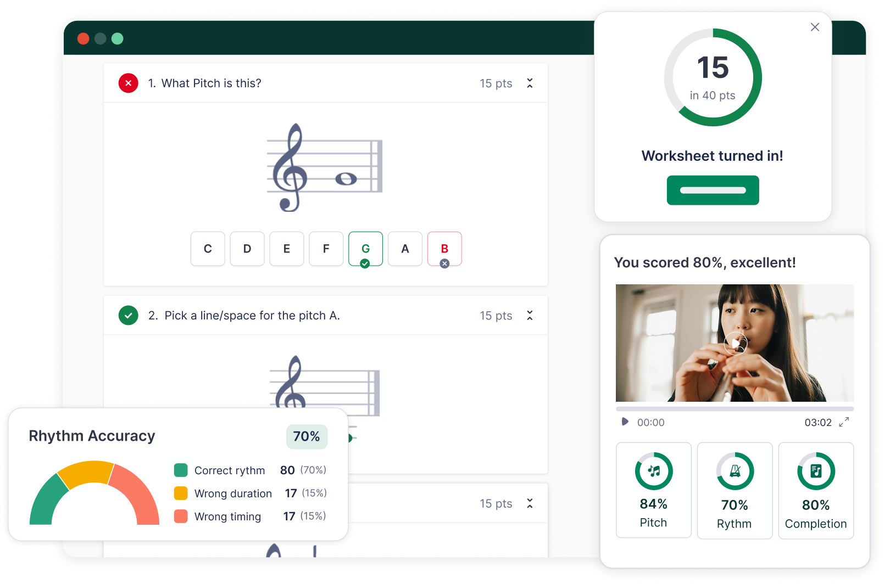
Task: Click the green button under Worksheet turned in
Action: (713, 190)
